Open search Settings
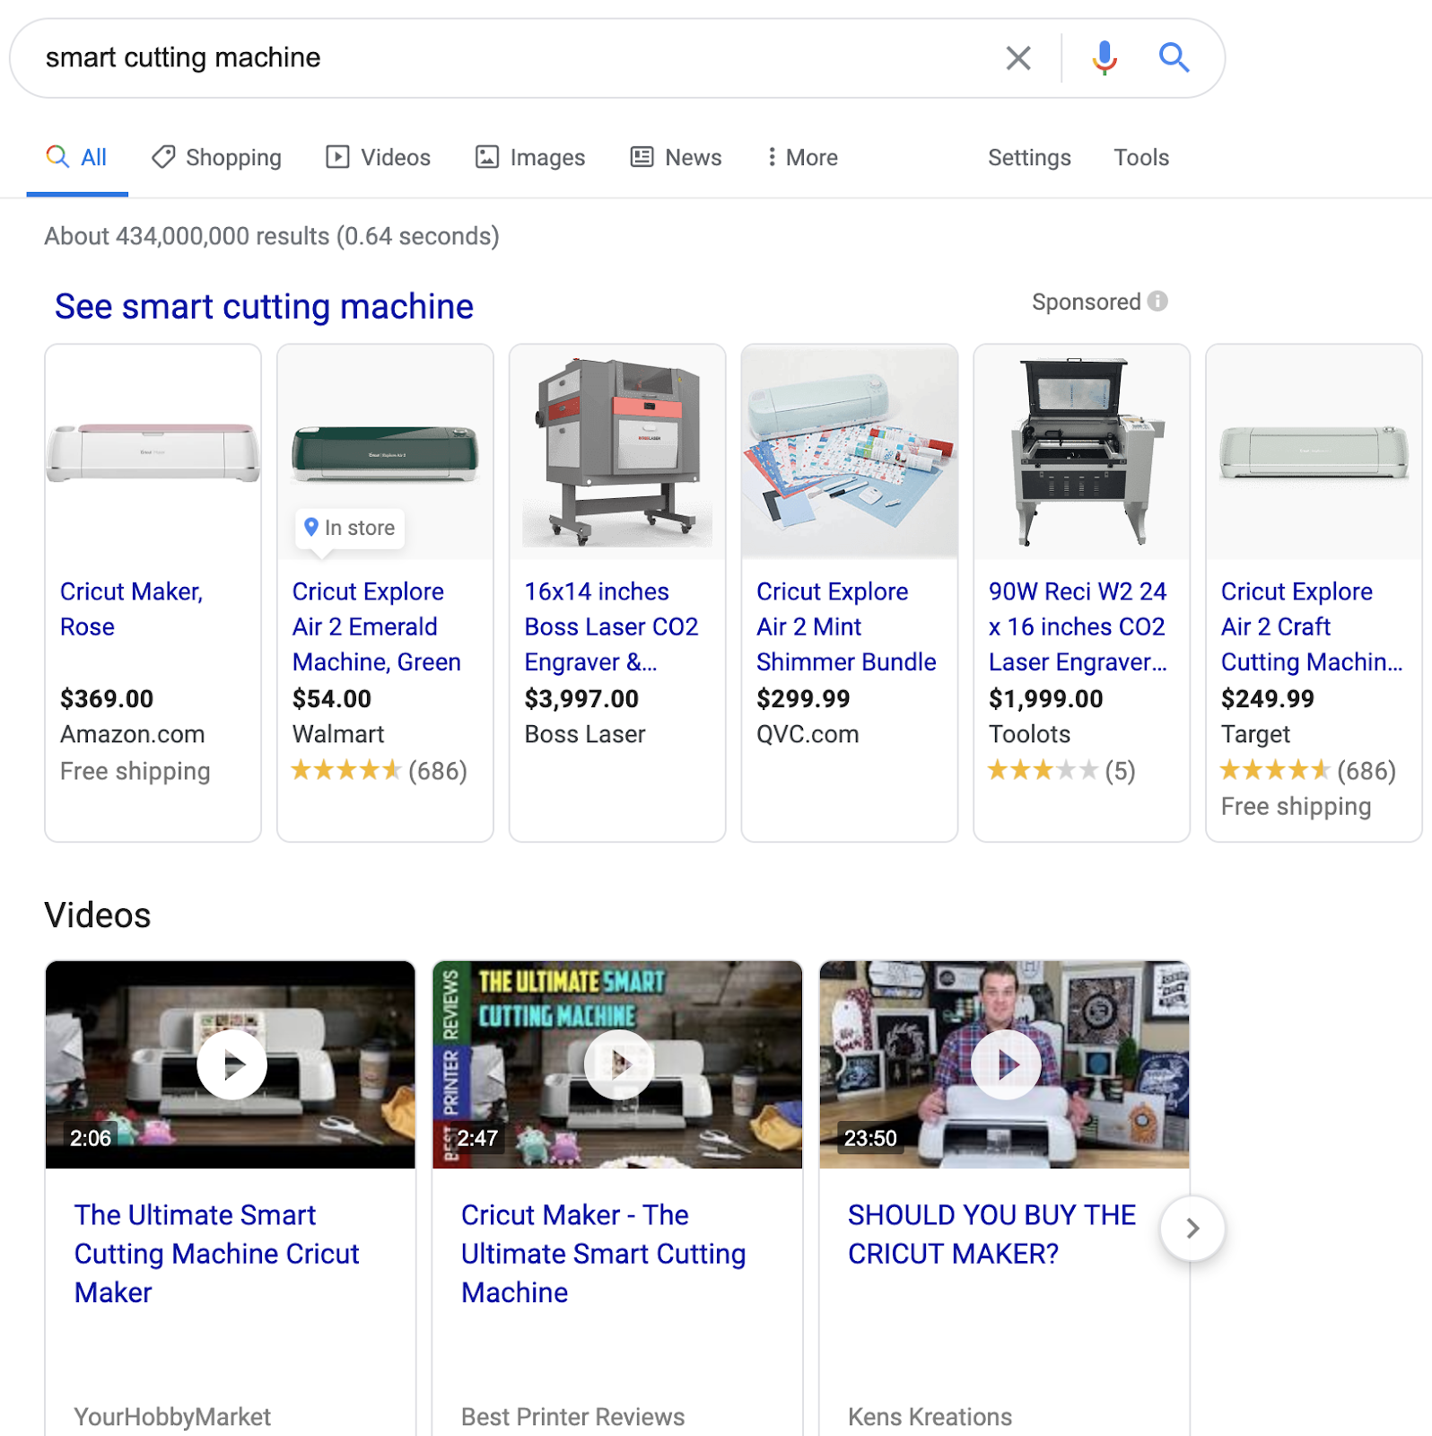 point(1029,158)
